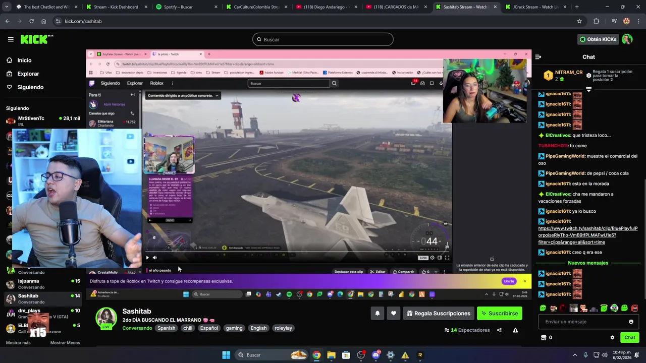Viewport: 646px width, 363px height.
Task: Click the KICK logo
Action: coord(36,39)
